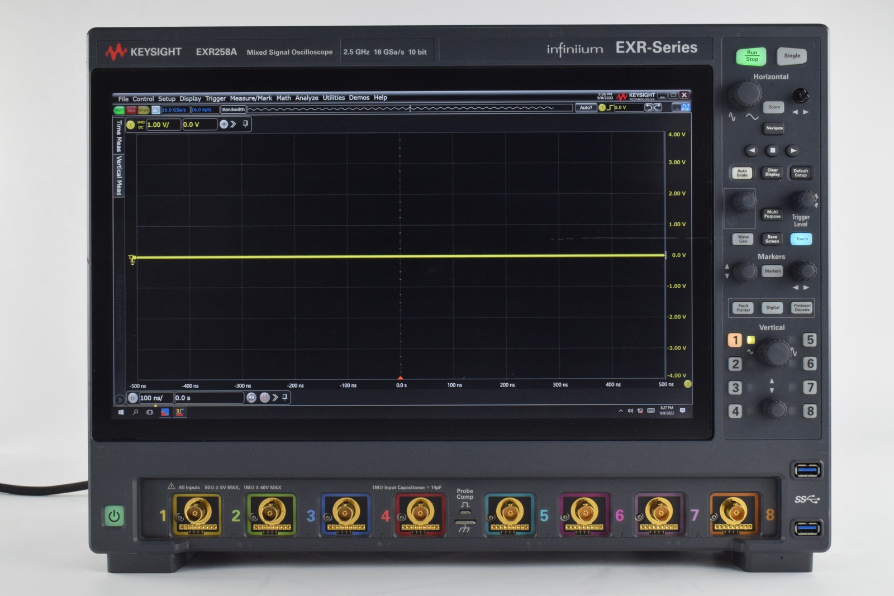Screen dimensions: 894x596
Task: Click the front panel Save Screen key
Action: pyautogui.click(x=772, y=239)
